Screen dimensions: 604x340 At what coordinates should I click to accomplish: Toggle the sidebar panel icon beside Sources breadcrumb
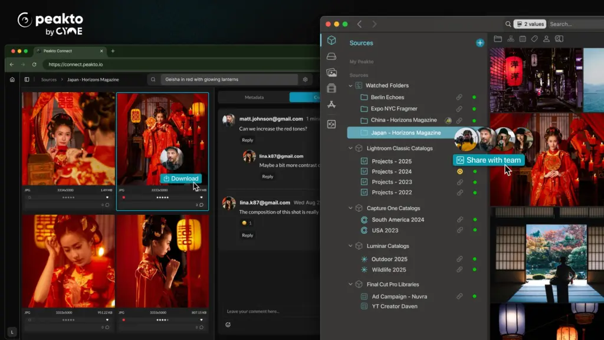27,80
